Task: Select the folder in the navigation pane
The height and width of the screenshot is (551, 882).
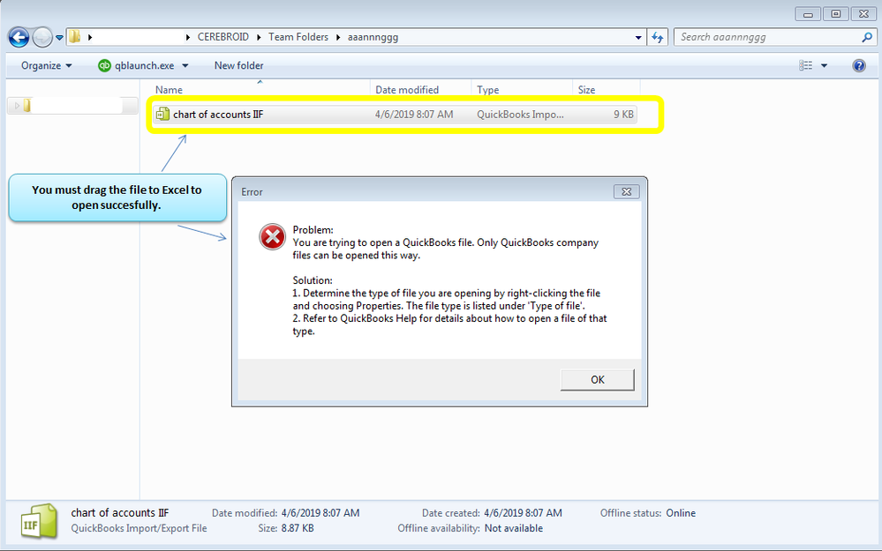Action: tap(27, 106)
